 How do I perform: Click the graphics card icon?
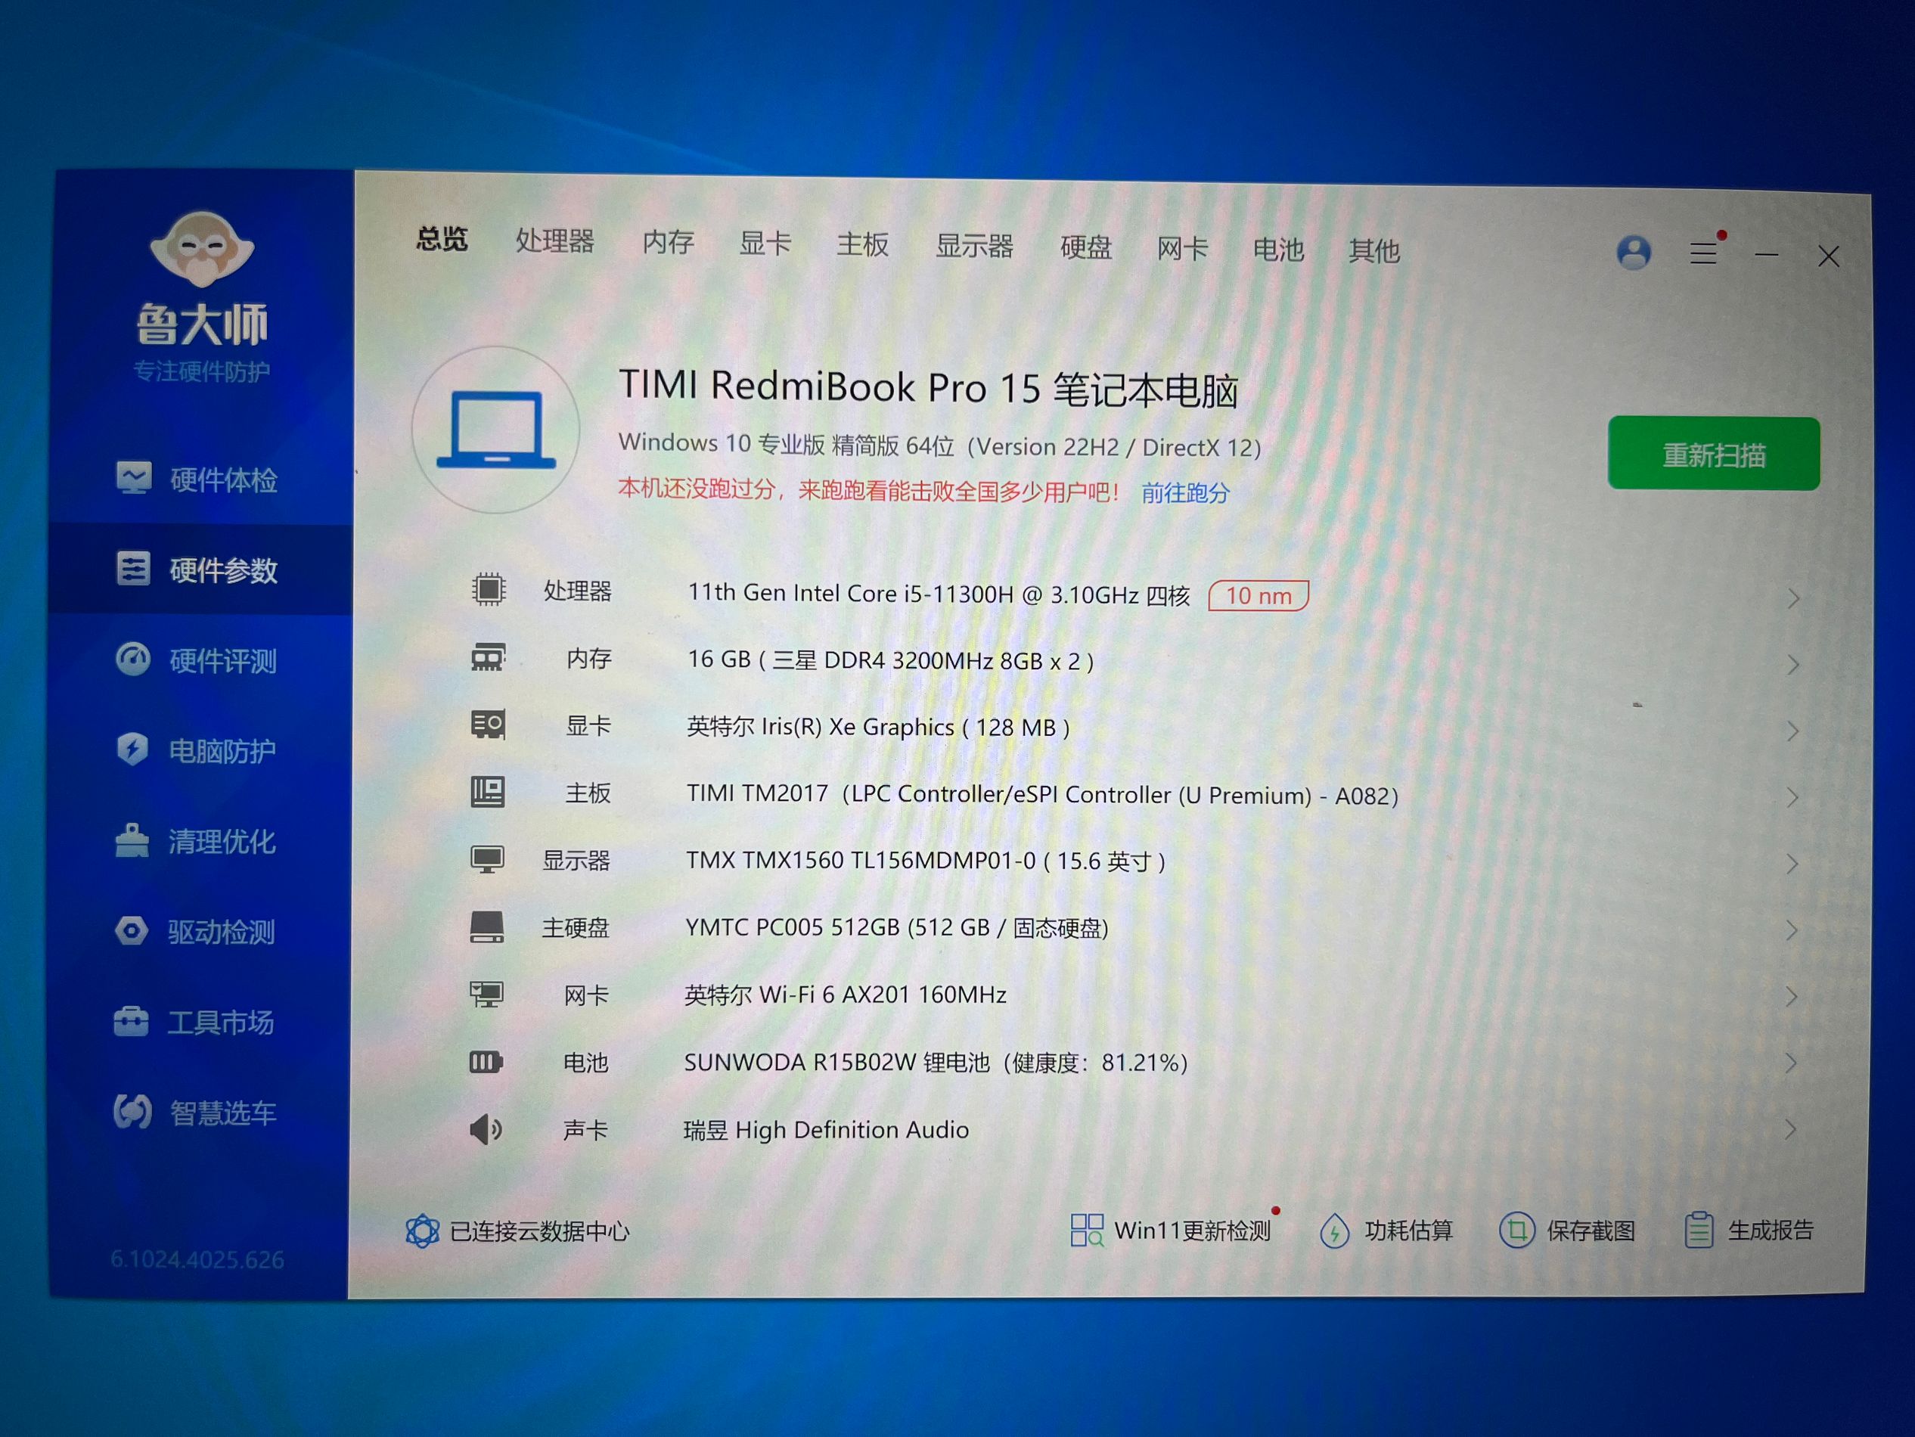point(489,724)
